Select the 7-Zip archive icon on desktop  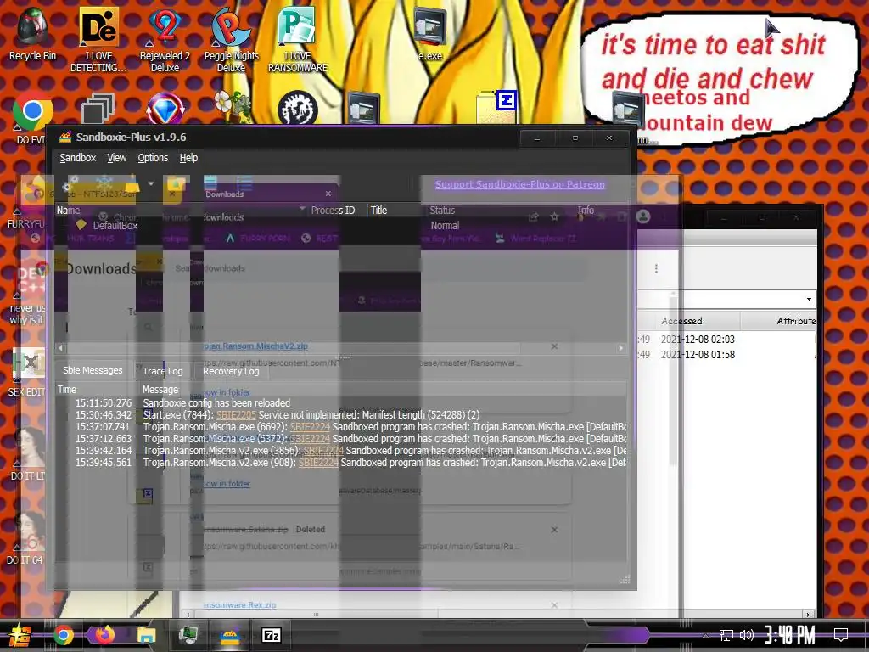[497, 106]
